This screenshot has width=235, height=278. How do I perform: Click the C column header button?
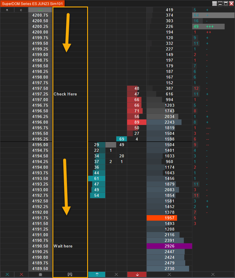[x=21, y=10]
